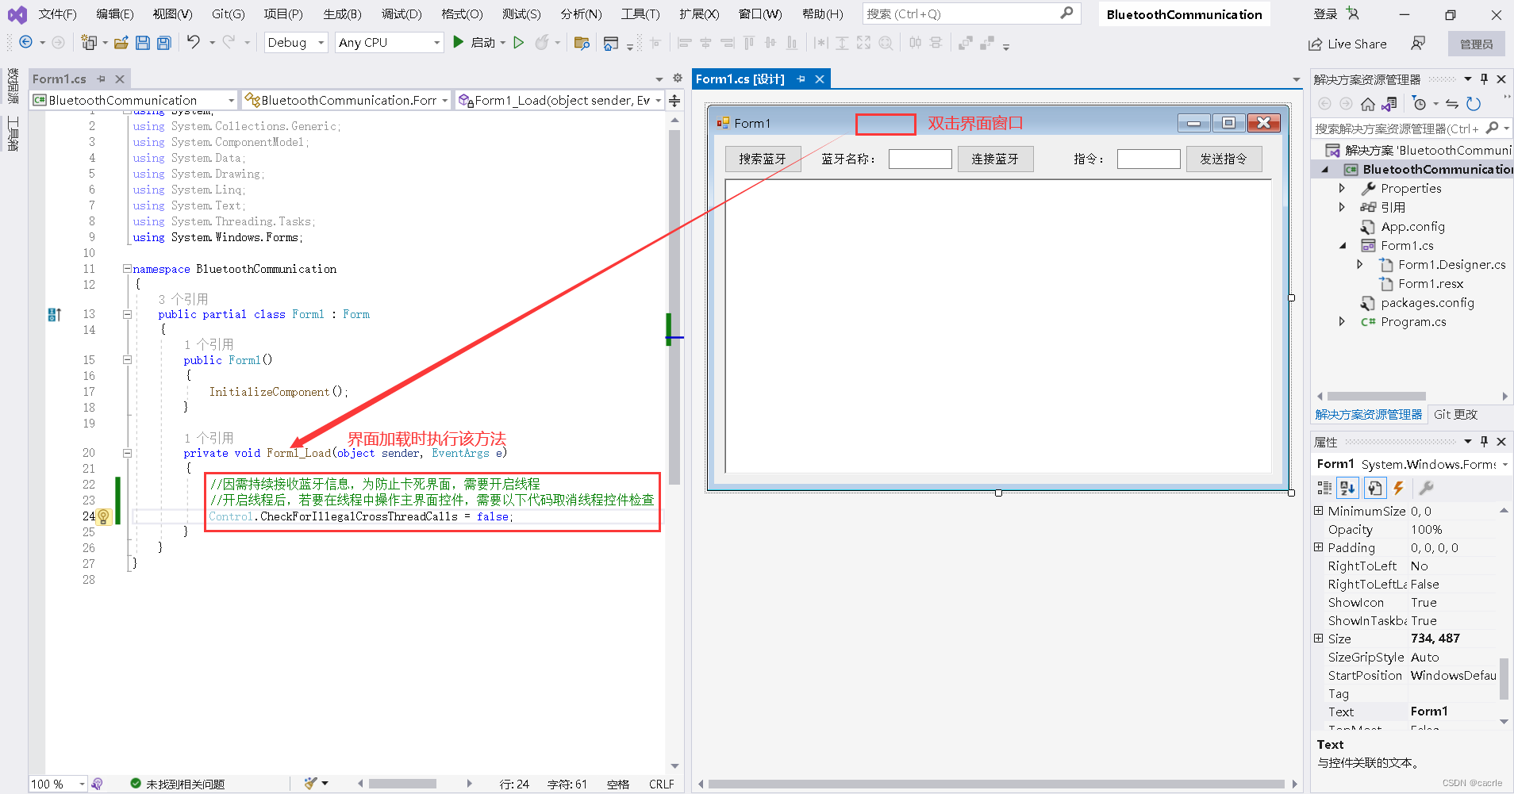1514x794 pixels.
Task: Open the 工具(T) menu
Action: pyautogui.click(x=640, y=14)
